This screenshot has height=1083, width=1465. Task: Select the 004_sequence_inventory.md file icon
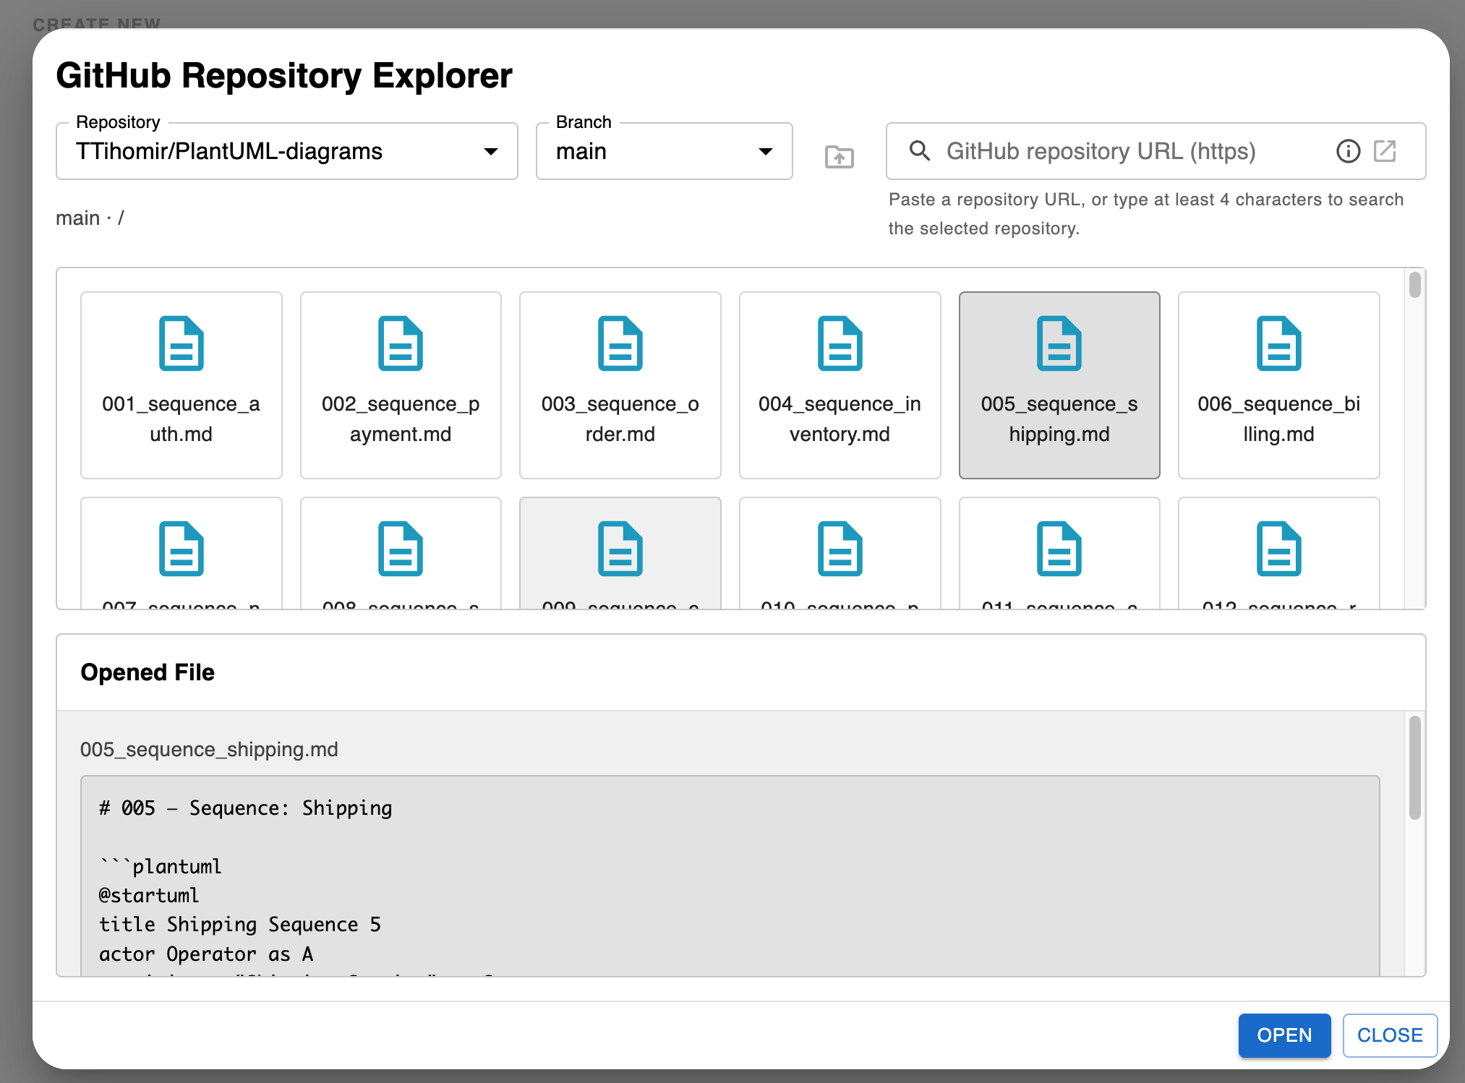840,343
